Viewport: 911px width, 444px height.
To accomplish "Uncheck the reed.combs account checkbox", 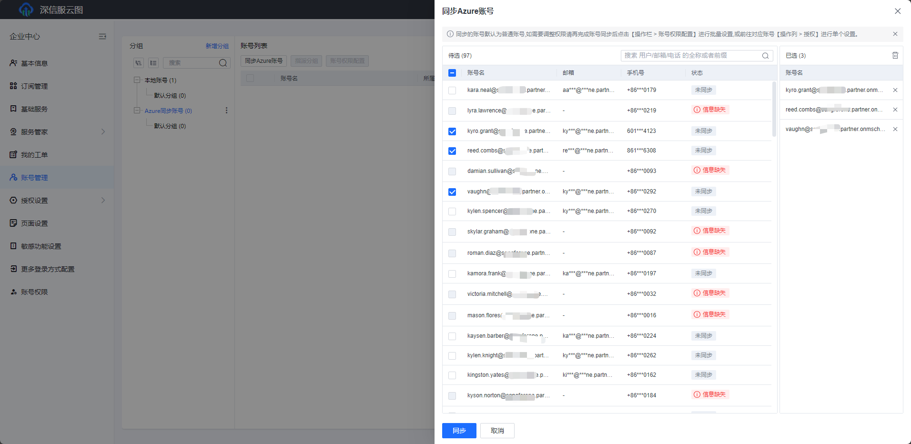I will (452, 151).
